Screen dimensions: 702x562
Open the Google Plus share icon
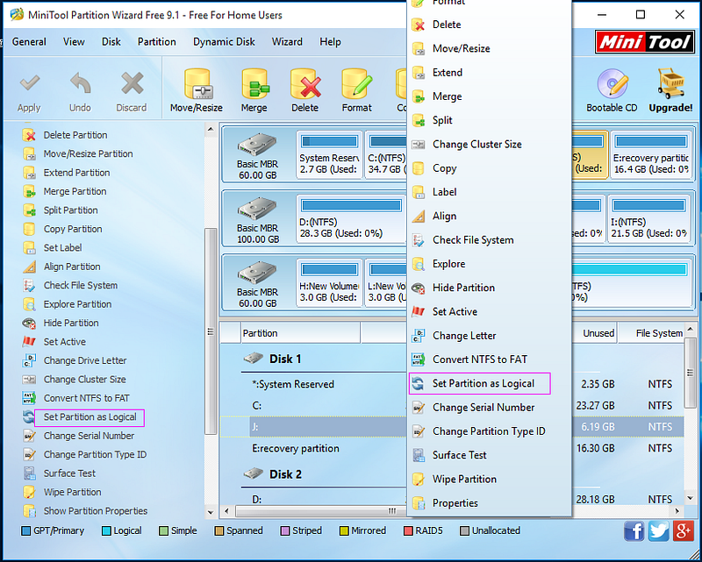click(x=684, y=531)
